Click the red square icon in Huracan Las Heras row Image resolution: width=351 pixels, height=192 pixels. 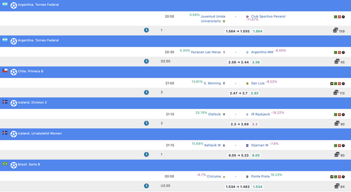[339, 52]
